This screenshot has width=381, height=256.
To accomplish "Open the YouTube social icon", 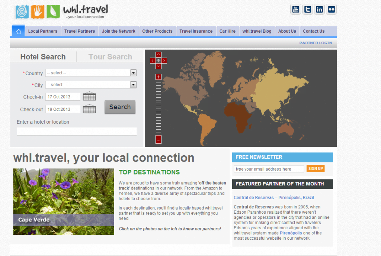I will (295, 9).
